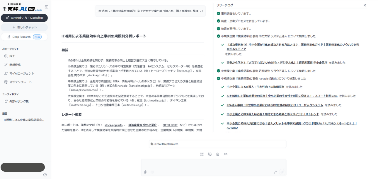Close the リサーチログ panel
The image size is (378, 179).
(365, 5)
